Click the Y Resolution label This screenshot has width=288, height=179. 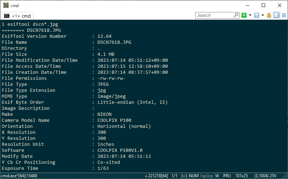pos(19,138)
